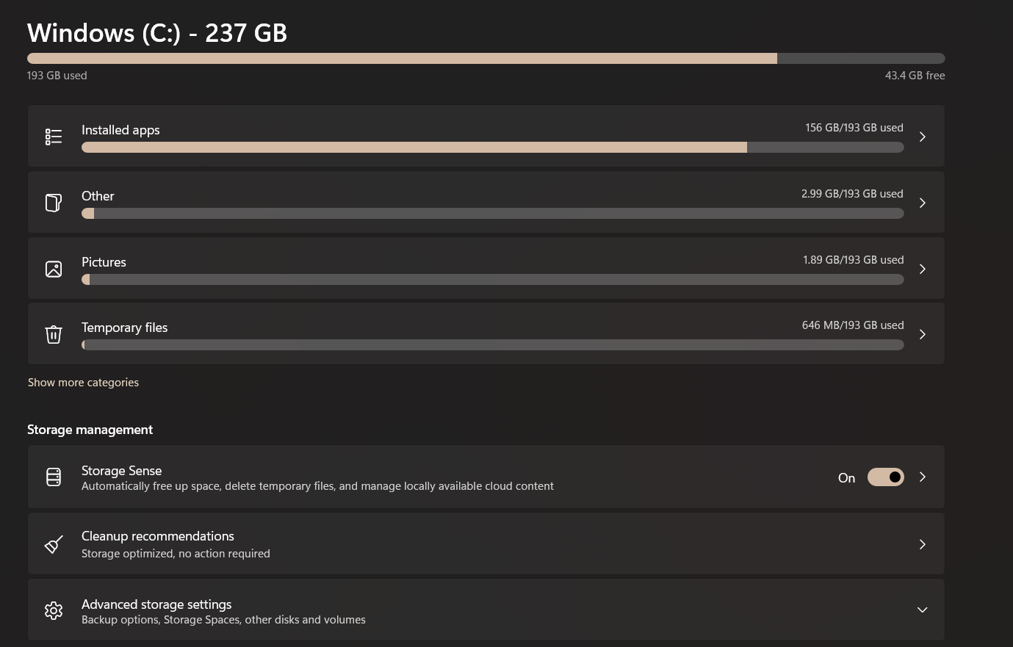This screenshot has height=647, width=1013.
Task: Click the Windows (C:) usage bar
Action: 485,57
